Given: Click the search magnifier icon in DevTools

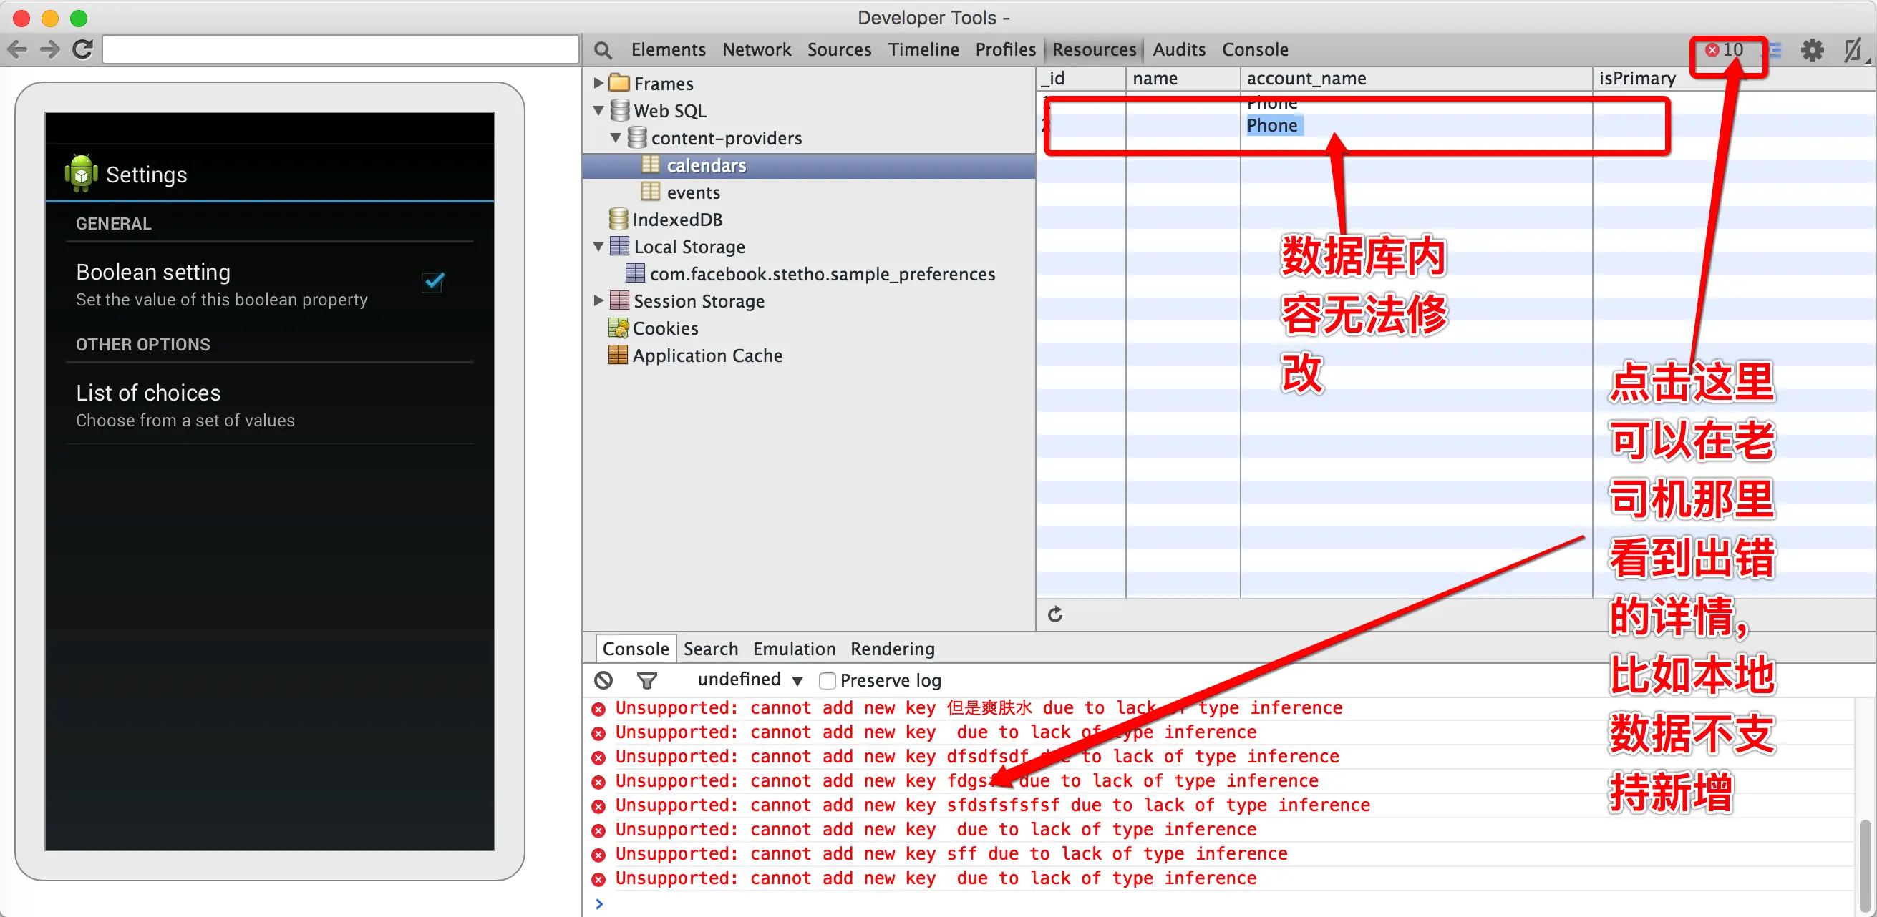Looking at the screenshot, I should (x=602, y=49).
